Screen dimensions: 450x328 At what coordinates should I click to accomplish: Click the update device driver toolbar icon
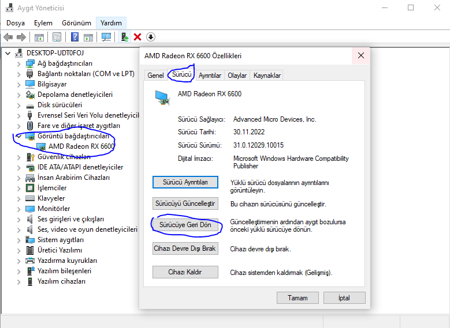(x=125, y=37)
